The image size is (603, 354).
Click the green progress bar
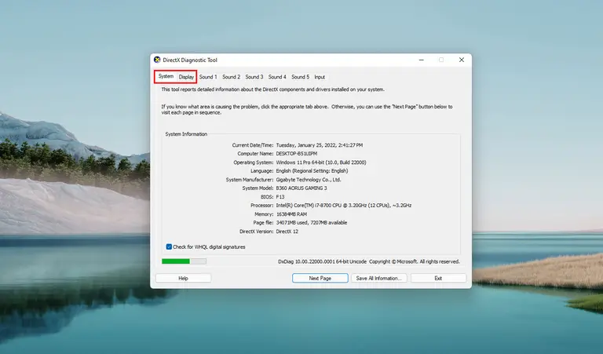click(185, 261)
